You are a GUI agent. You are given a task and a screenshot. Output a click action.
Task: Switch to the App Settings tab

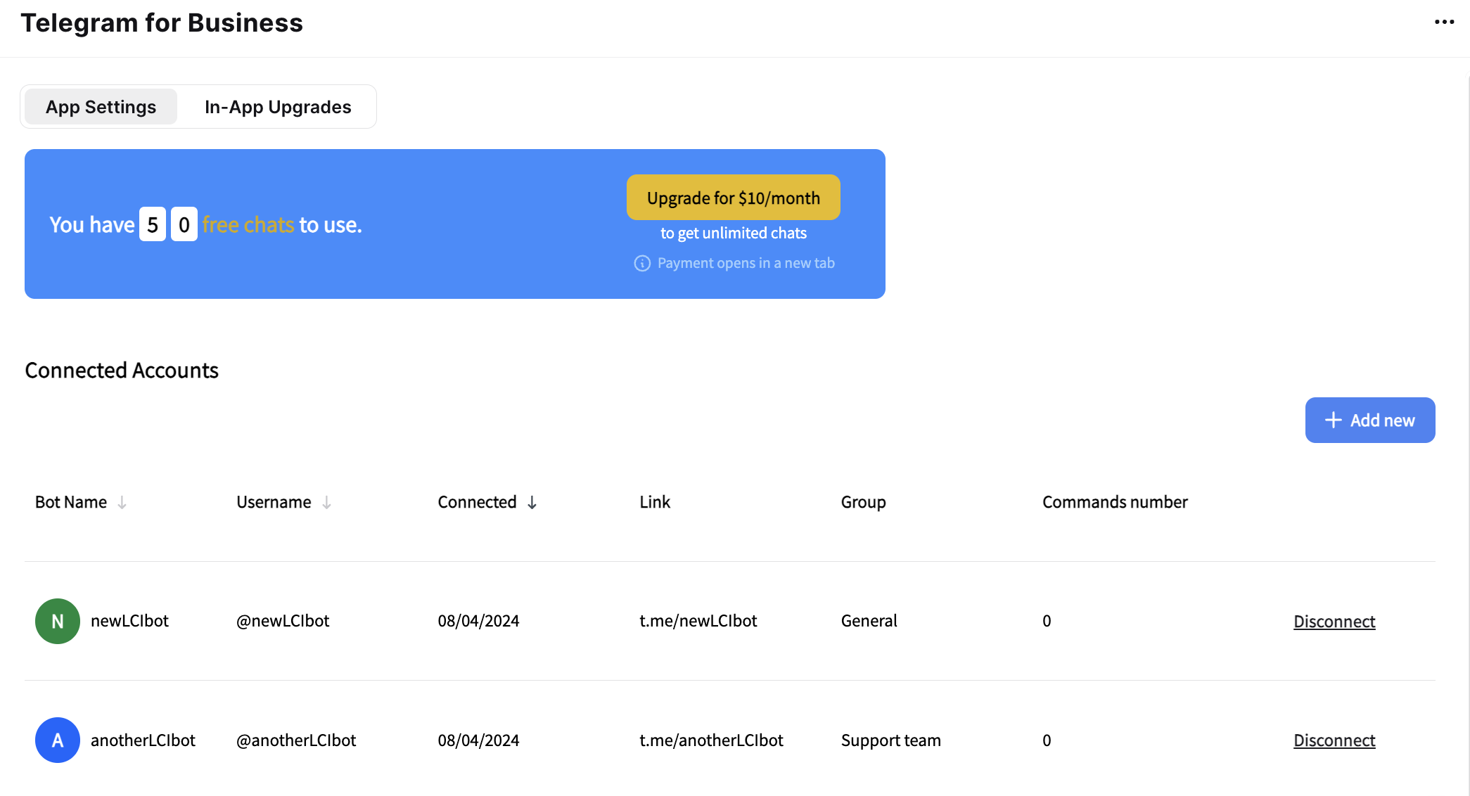101,107
